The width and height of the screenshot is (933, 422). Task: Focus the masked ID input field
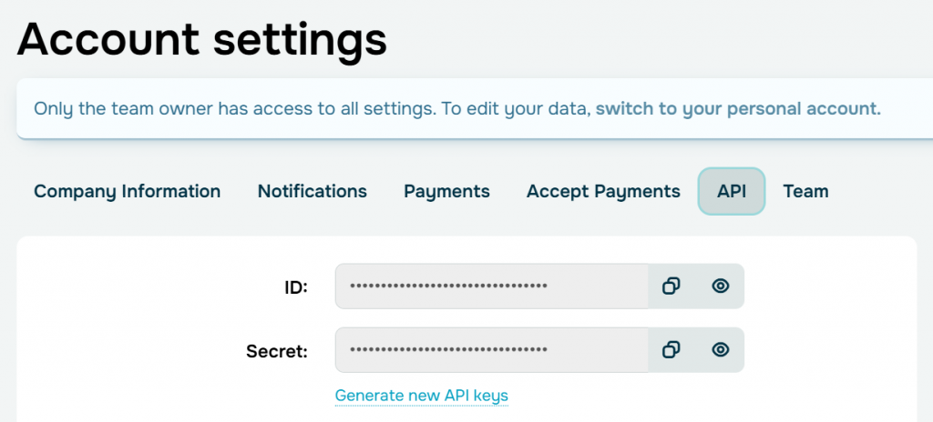pos(491,286)
